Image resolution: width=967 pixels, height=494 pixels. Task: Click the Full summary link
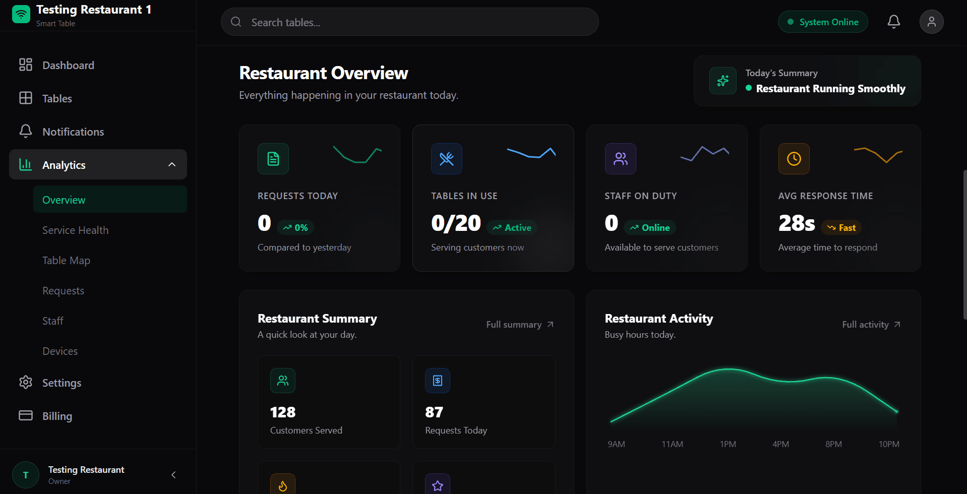[x=520, y=325]
